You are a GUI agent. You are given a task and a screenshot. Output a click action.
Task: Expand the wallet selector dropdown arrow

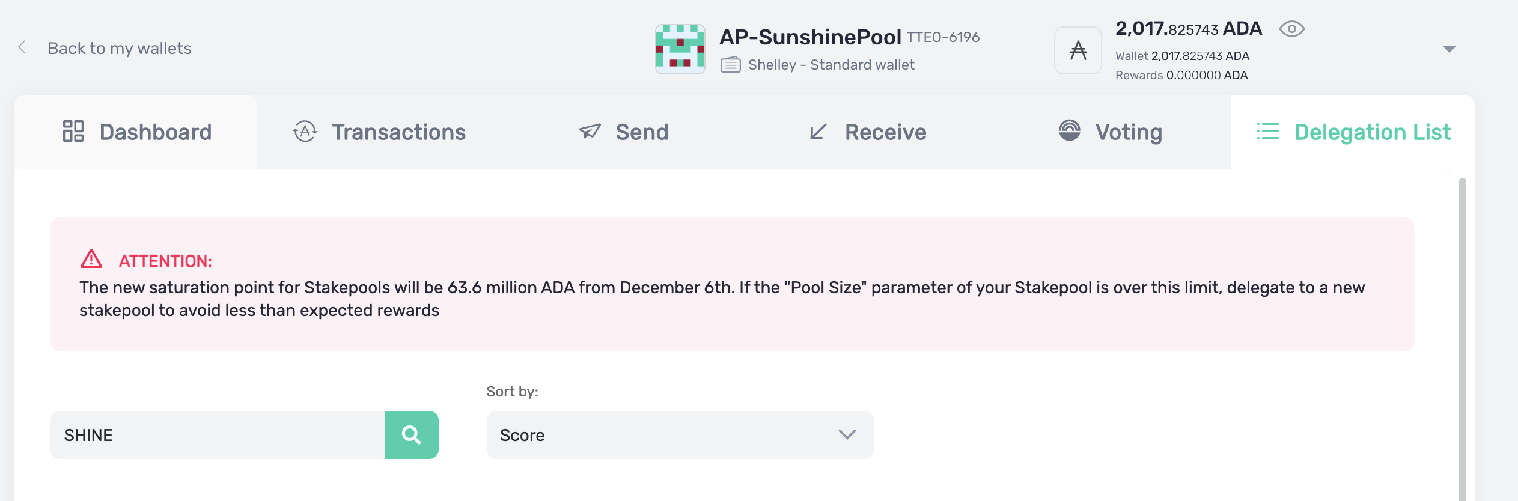(1449, 49)
